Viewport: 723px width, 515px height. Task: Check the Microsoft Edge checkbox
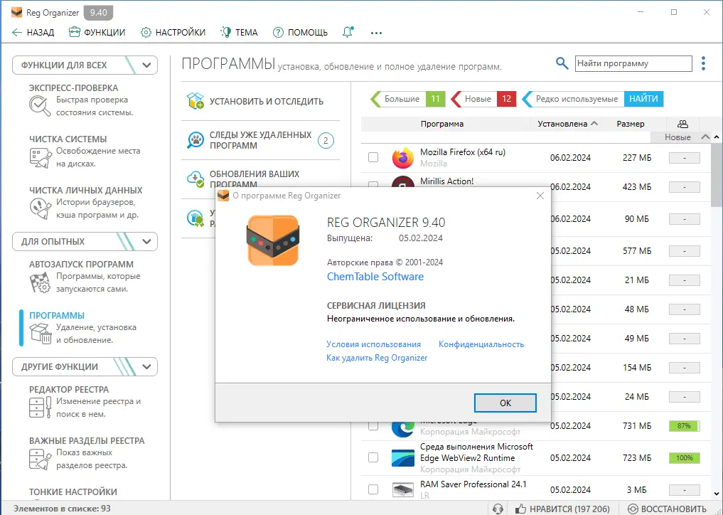(x=373, y=425)
